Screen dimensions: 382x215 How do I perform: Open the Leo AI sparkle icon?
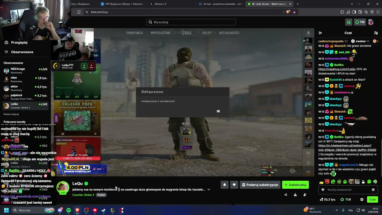point(366,12)
